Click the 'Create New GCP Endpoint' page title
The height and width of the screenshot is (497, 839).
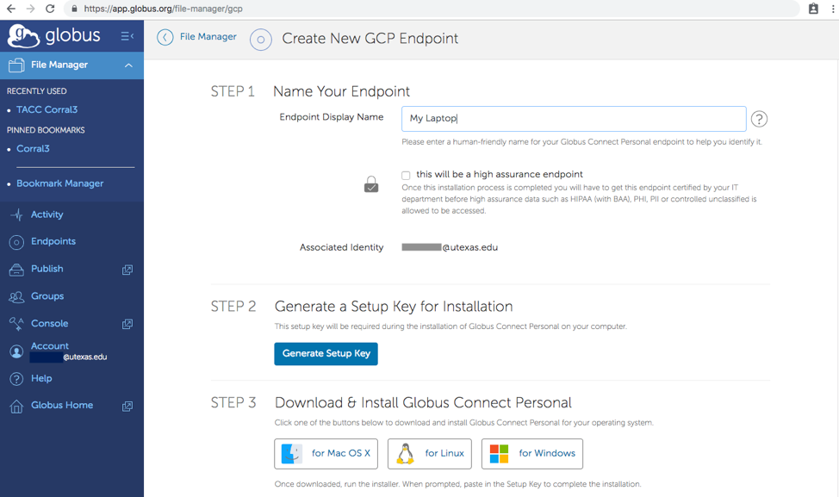pyautogui.click(x=370, y=39)
